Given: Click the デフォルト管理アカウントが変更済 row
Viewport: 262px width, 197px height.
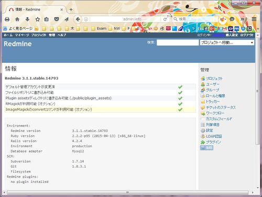Looking at the screenshot, I should [x=100, y=87].
